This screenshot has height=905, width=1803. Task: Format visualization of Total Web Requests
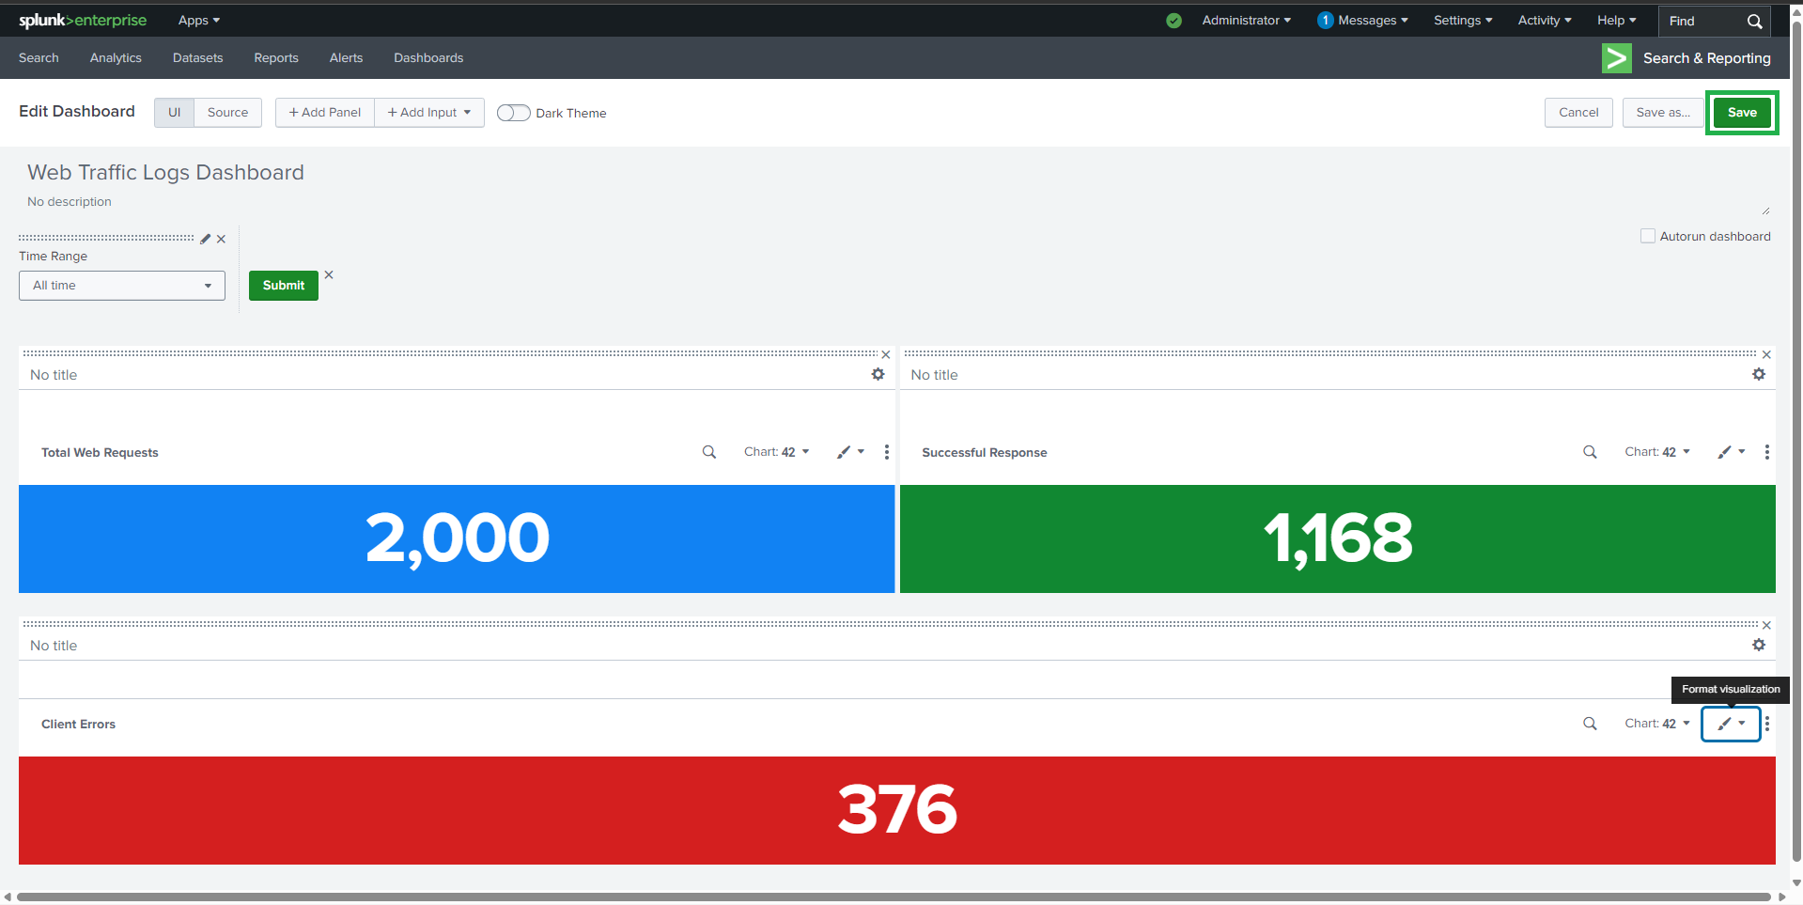pos(850,452)
